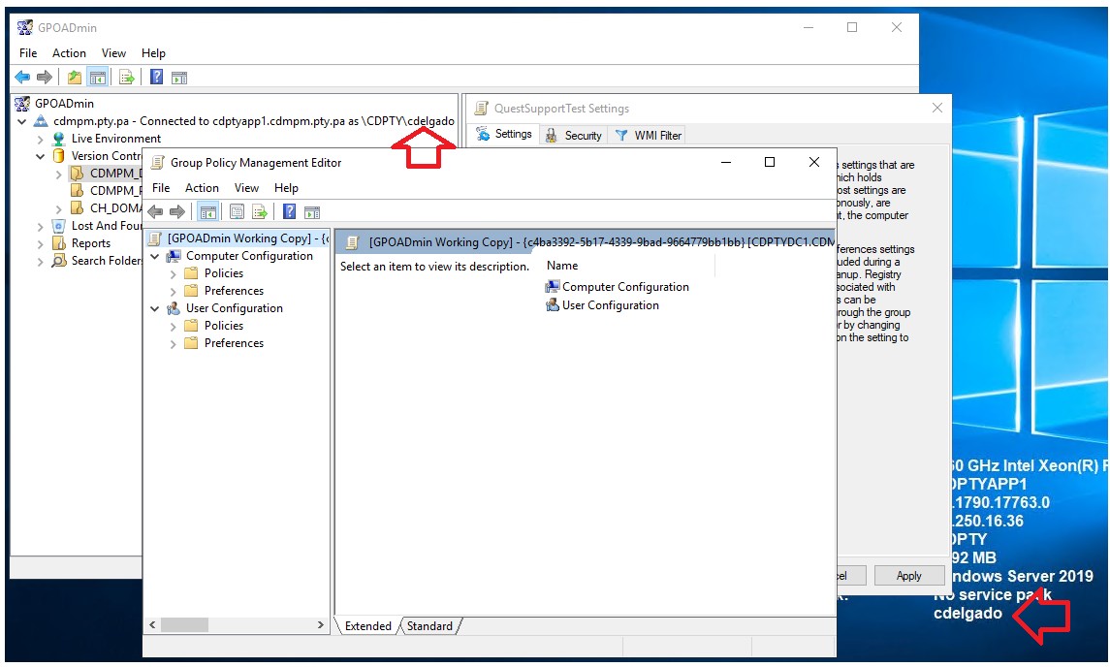The image size is (1110, 667).
Task: Open Action menu in Group Policy Management Editor
Action: (x=202, y=188)
